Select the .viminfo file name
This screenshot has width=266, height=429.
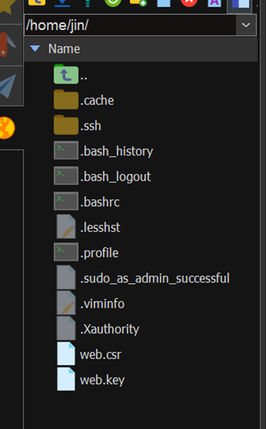[103, 304]
